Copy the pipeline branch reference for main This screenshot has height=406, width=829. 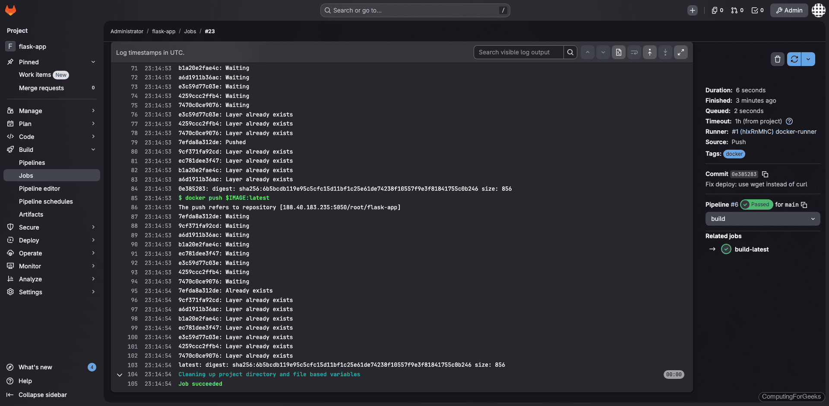805,205
